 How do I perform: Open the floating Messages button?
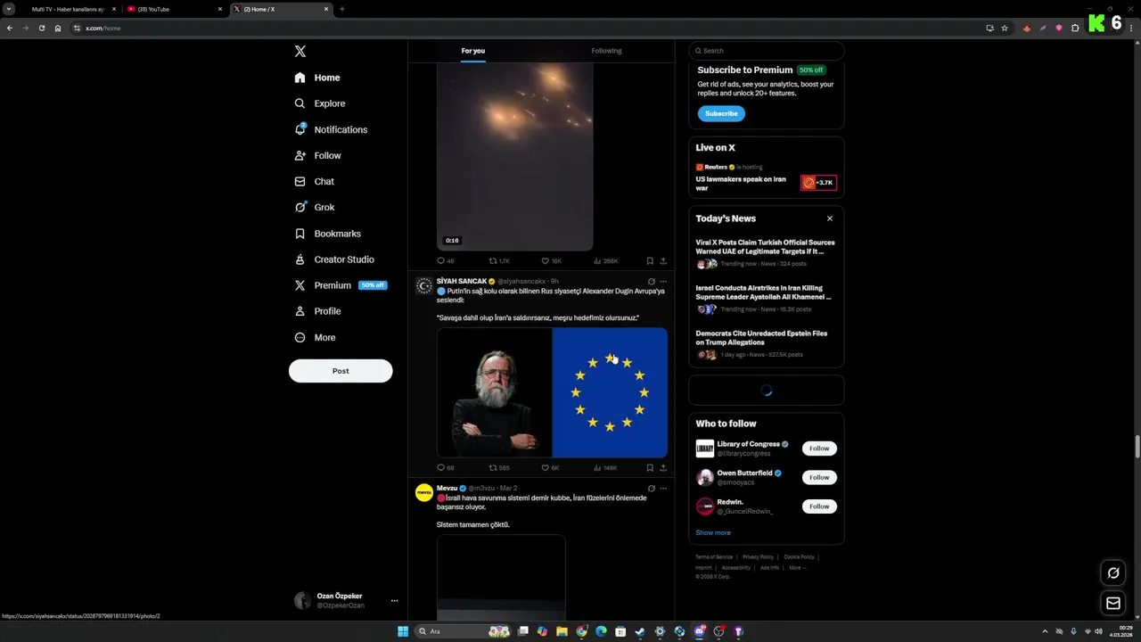[x=1112, y=603]
